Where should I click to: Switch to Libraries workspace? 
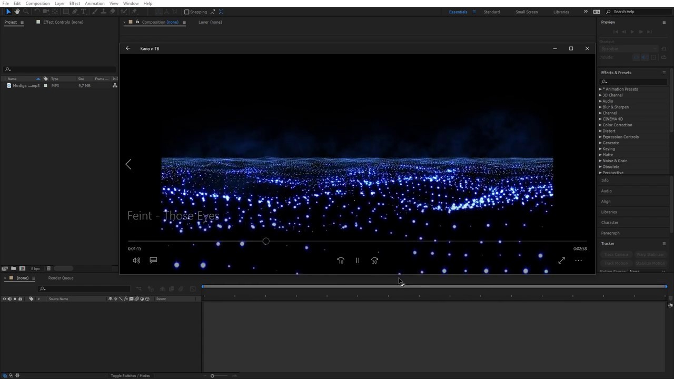point(561,12)
